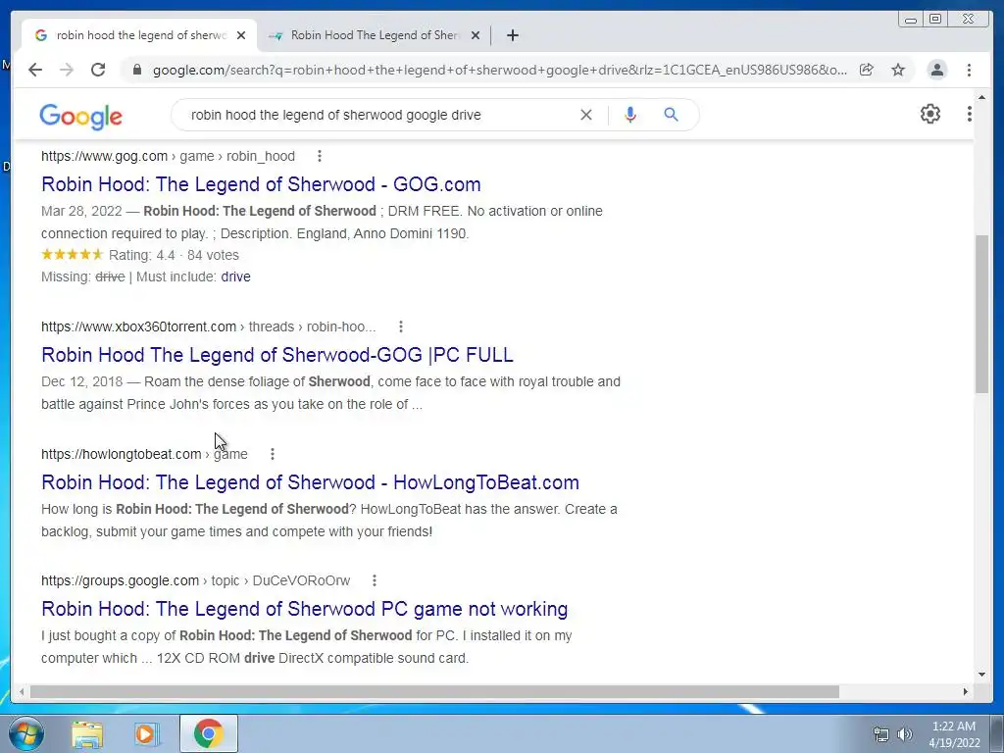Click the vertical scrollbar thumb

[x=981, y=314]
